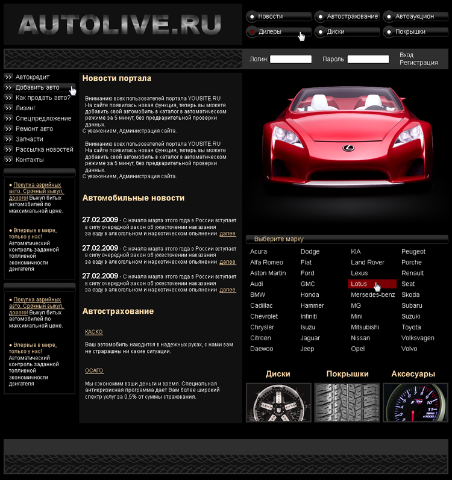Open the Дилеры top menu item
The height and width of the screenshot is (480, 452).
click(x=278, y=32)
